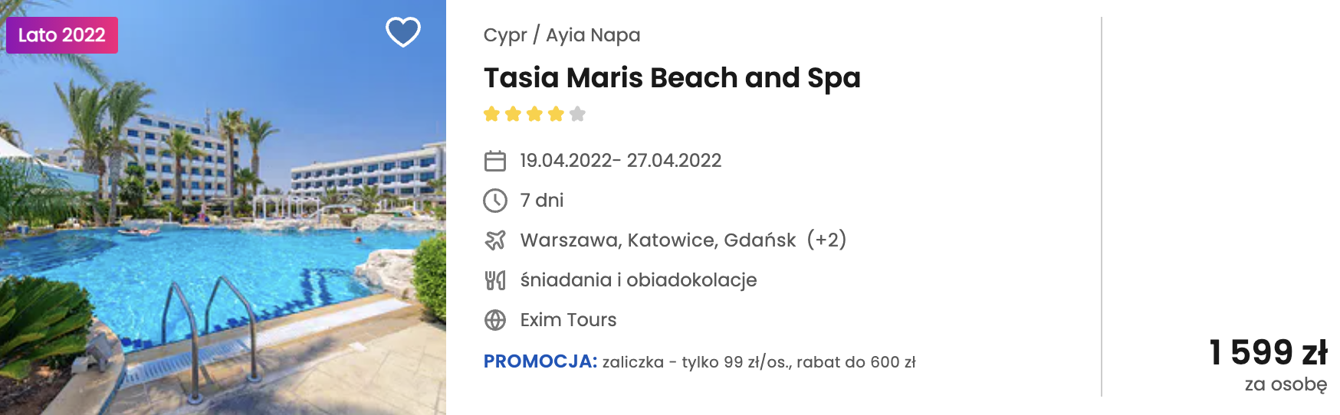Click the grey fifth rating star
Image resolution: width=1340 pixels, height=415 pixels.
pos(577,114)
